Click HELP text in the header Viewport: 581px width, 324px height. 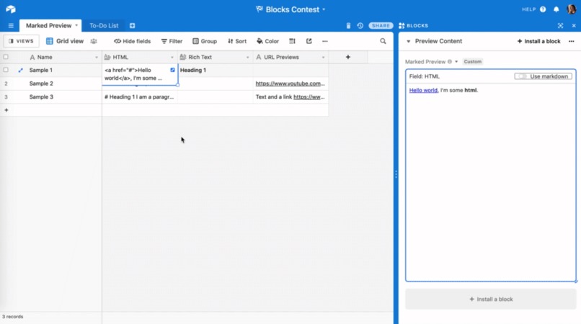529,9
